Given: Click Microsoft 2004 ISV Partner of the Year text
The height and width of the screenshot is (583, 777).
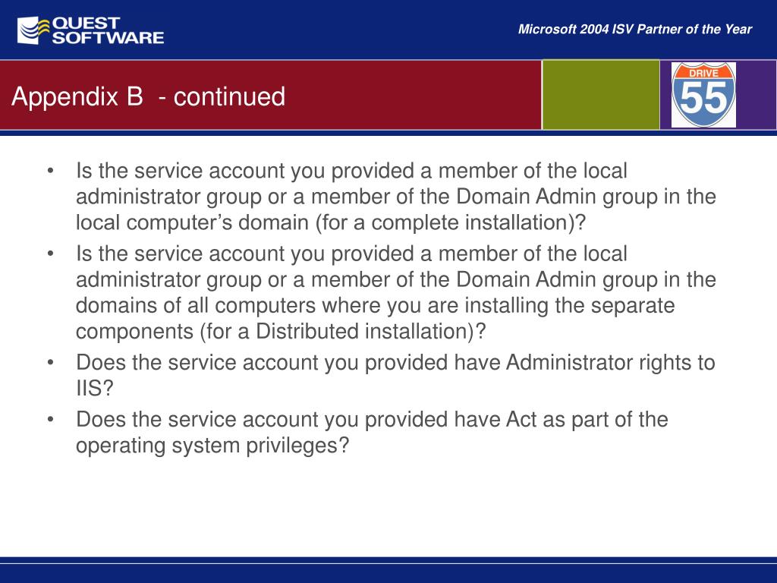Looking at the screenshot, I should pyautogui.click(x=635, y=30).
